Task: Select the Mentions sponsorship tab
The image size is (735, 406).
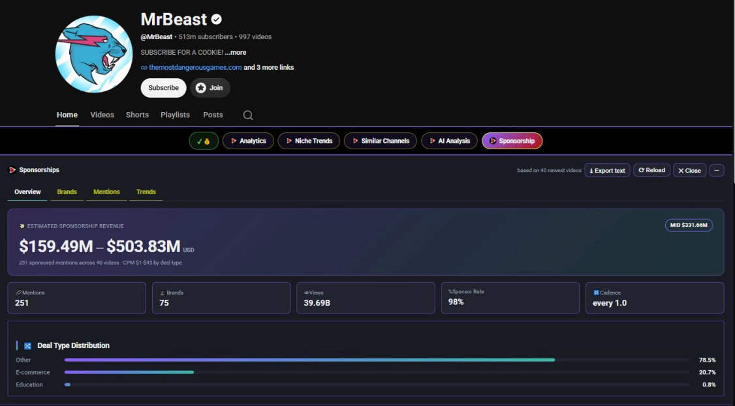Action: pos(106,192)
